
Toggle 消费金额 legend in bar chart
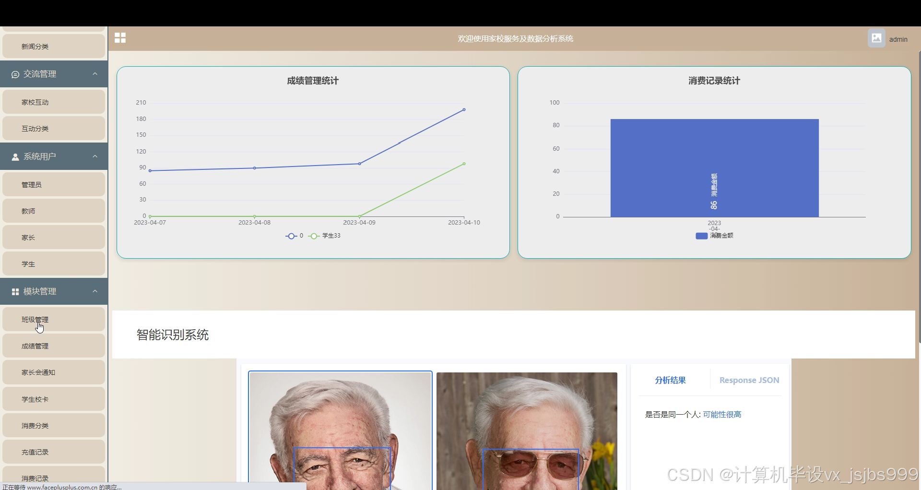714,236
